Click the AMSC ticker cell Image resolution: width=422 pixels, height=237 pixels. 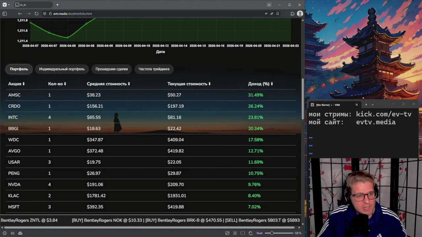tap(14, 95)
